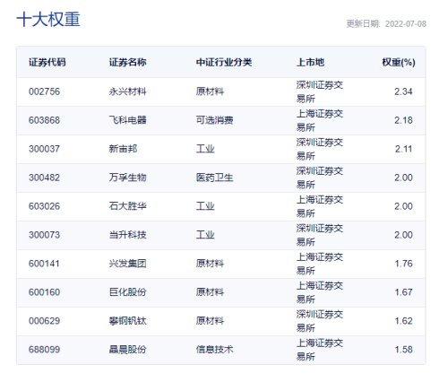Click stock name 当升科技
448x382 pixels.
(x=127, y=235)
